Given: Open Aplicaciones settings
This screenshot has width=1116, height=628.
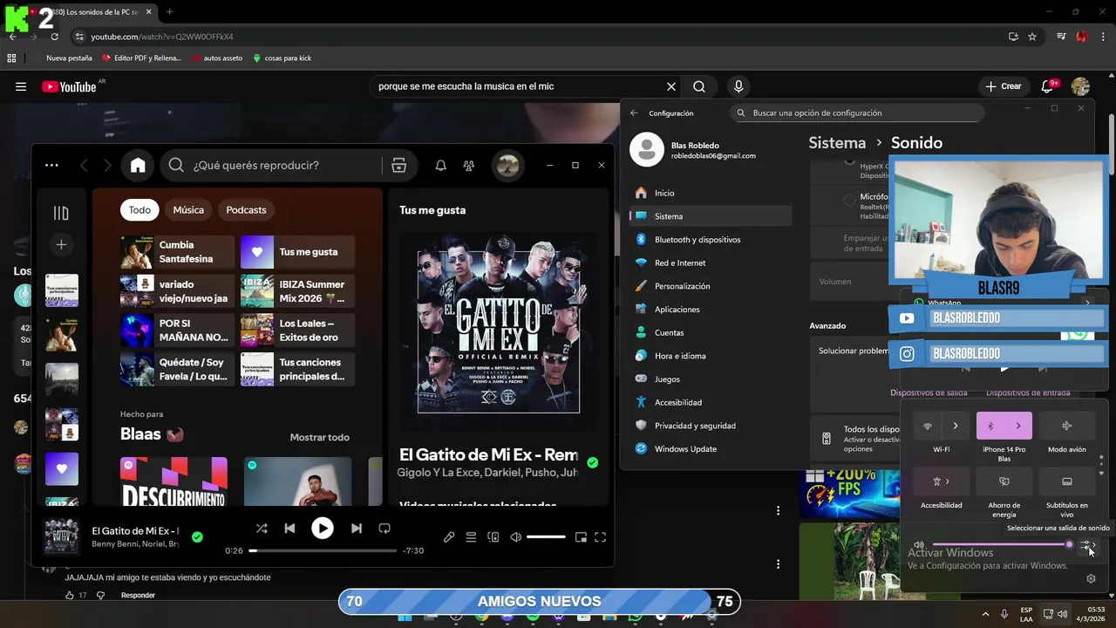Looking at the screenshot, I should (711, 309).
